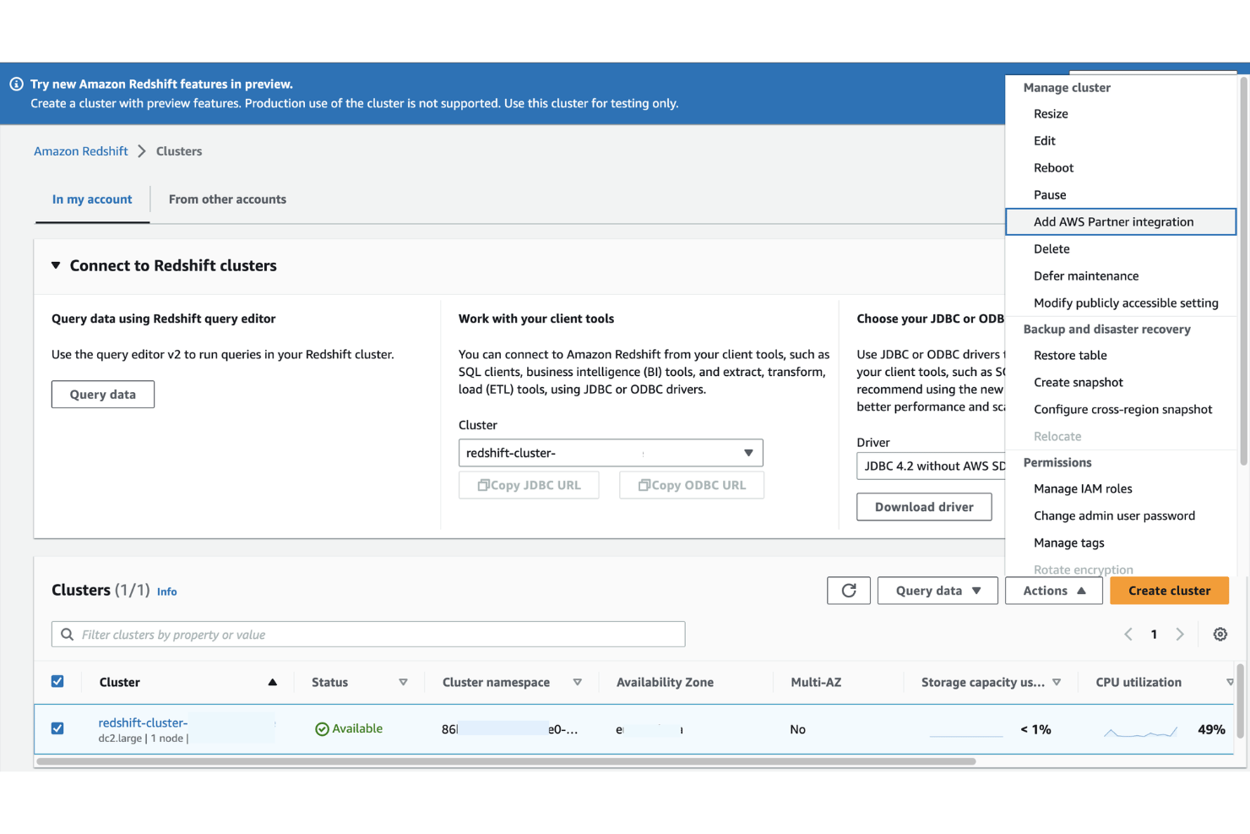1250x834 pixels.
Task: Switch to From other accounts tab
Action: pyautogui.click(x=227, y=199)
